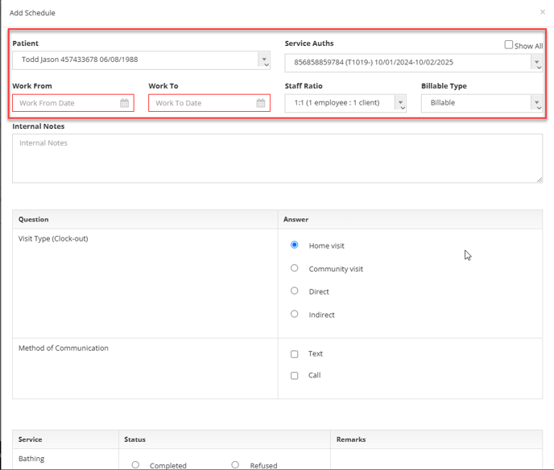Open the Work To calendar picker icon
The image size is (554, 470).
261,103
